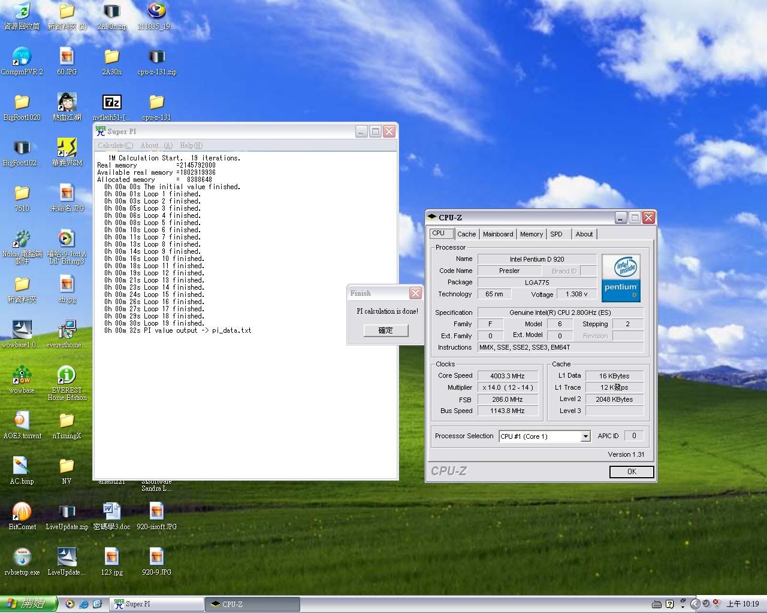Click the taskbar clock showing 上午 10:19

coord(743,604)
